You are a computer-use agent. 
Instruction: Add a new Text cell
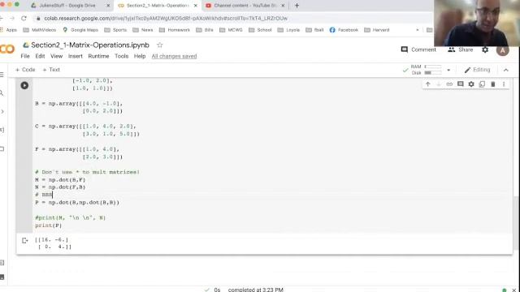(51, 70)
